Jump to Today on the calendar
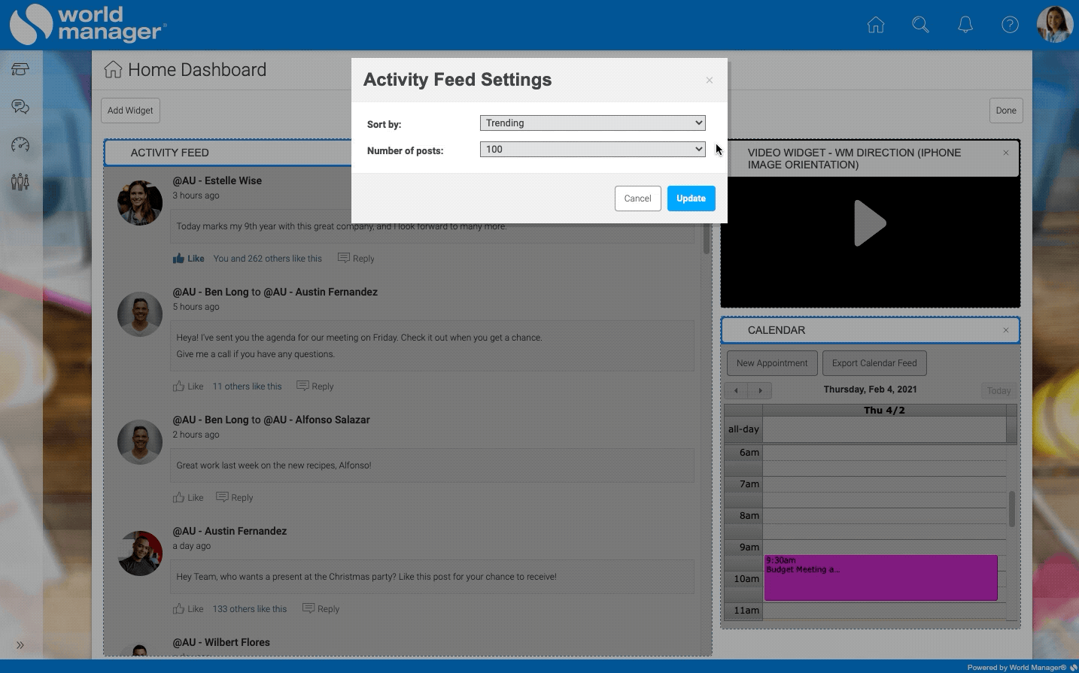This screenshot has width=1079, height=673. tap(998, 390)
